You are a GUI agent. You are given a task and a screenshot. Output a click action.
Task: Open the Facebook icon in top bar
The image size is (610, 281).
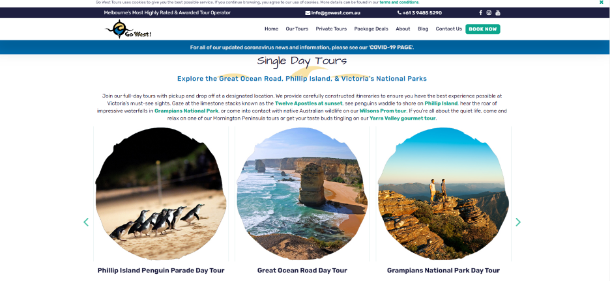[480, 13]
